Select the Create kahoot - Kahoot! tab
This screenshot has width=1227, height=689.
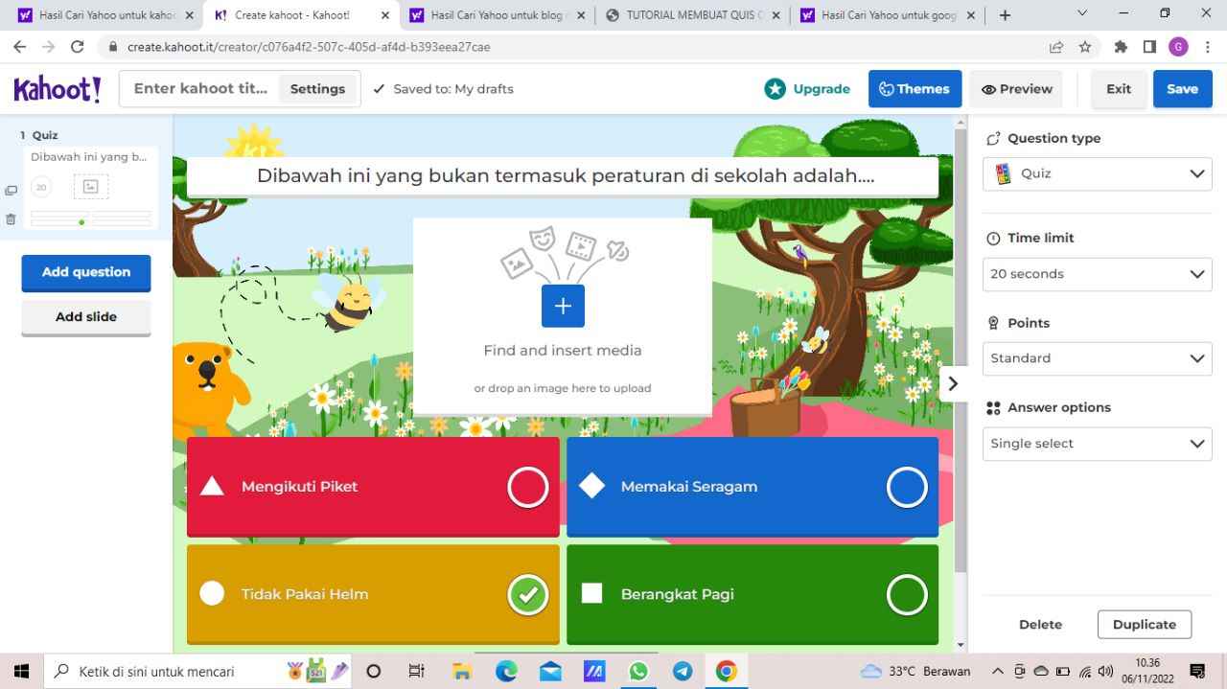(302, 15)
